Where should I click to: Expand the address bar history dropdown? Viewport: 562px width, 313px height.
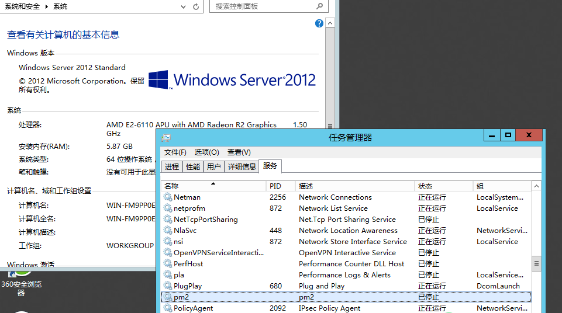184,6
